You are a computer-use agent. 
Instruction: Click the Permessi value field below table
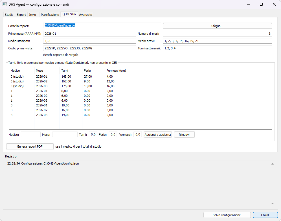(138, 134)
